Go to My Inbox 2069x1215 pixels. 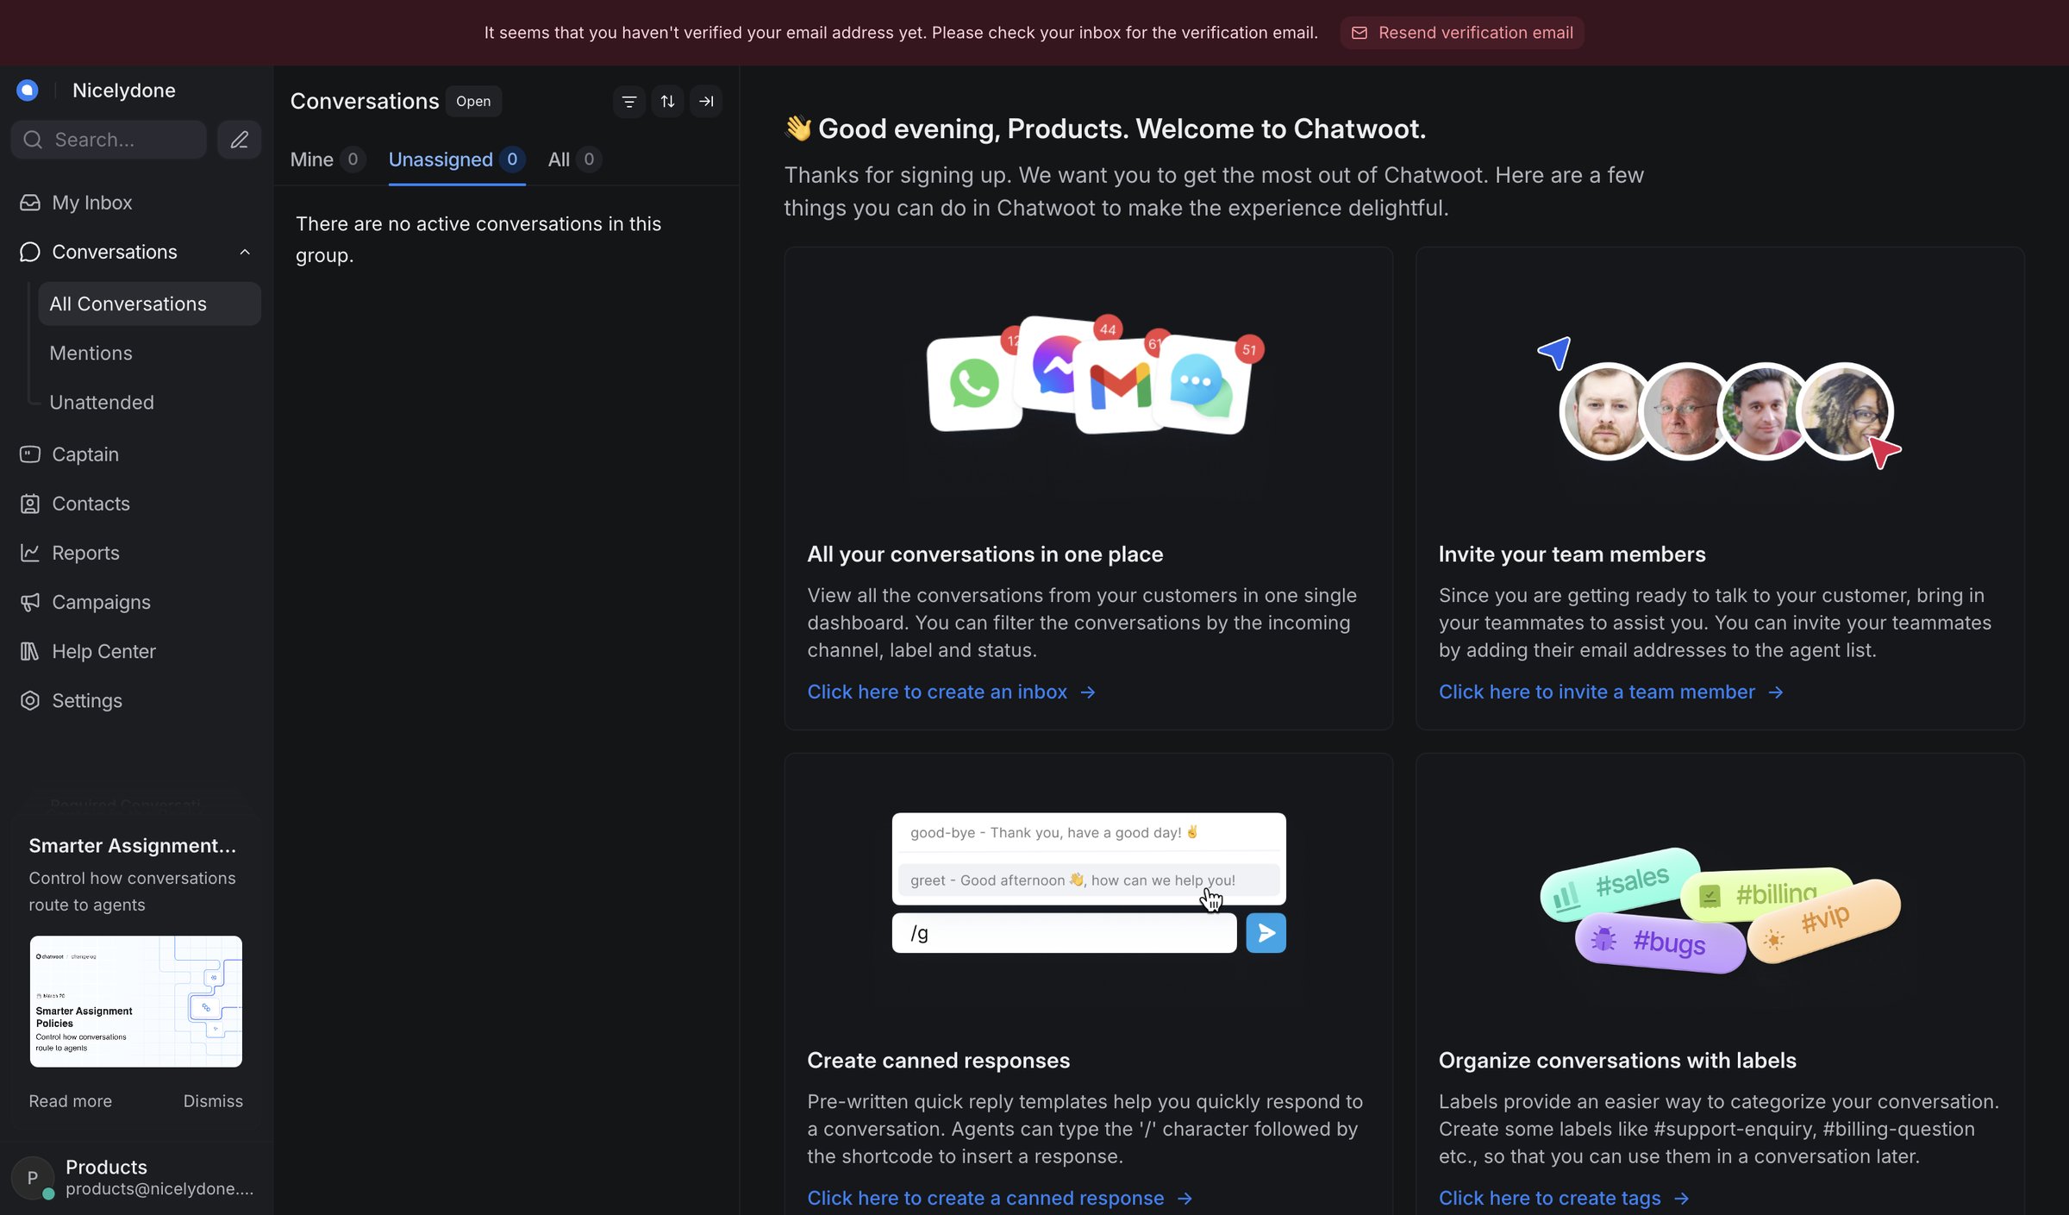point(92,203)
